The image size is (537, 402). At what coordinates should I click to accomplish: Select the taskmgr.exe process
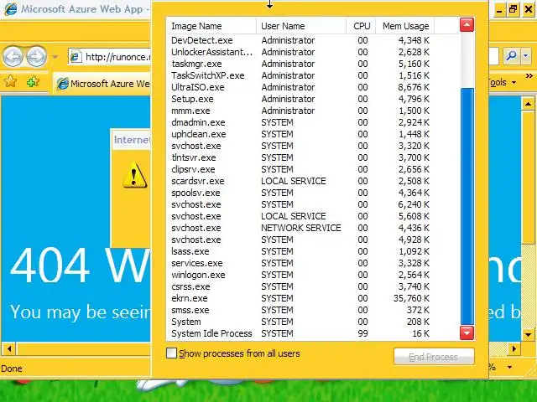coord(300,64)
